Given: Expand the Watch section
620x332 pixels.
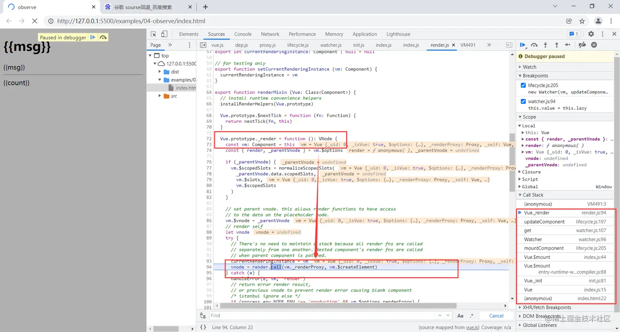Looking at the screenshot, I should pos(565,67).
